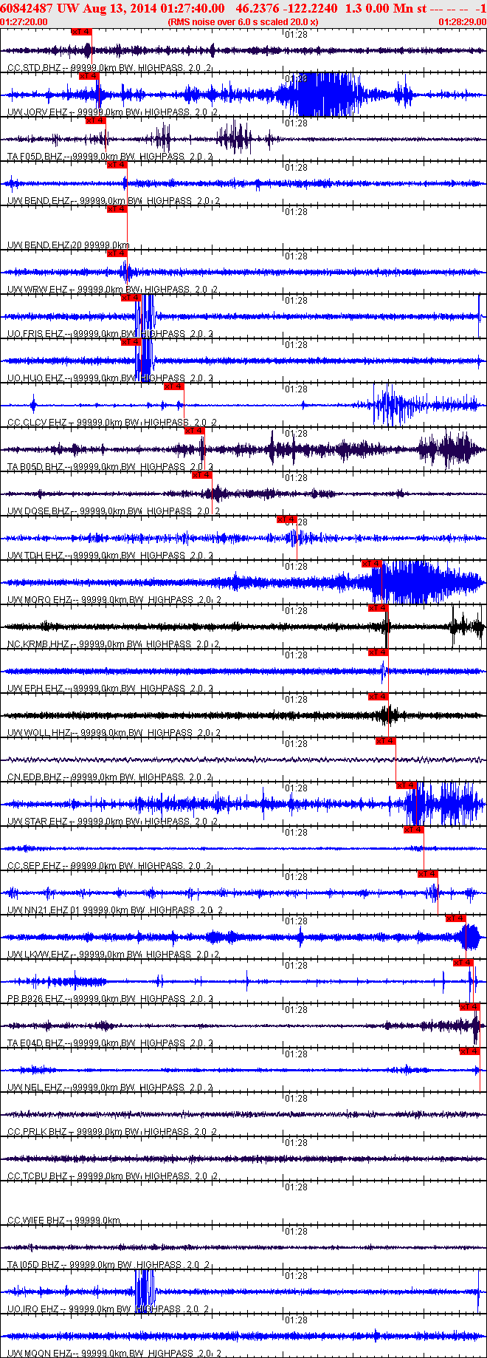The image size is (487, 1358).
Task: Select the pick flag on the UW.JORV trace
Action: point(89,76)
